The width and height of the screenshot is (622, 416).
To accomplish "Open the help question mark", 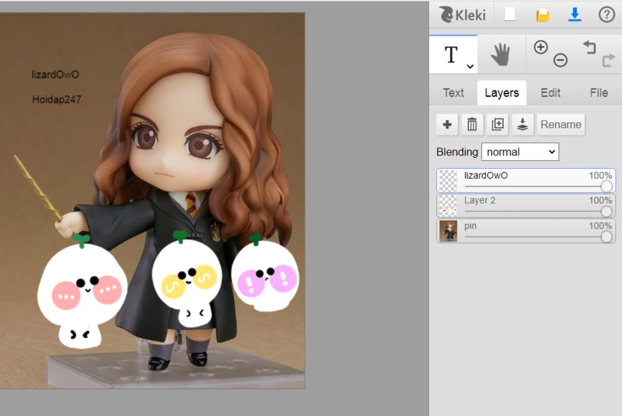I will (x=607, y=15).
